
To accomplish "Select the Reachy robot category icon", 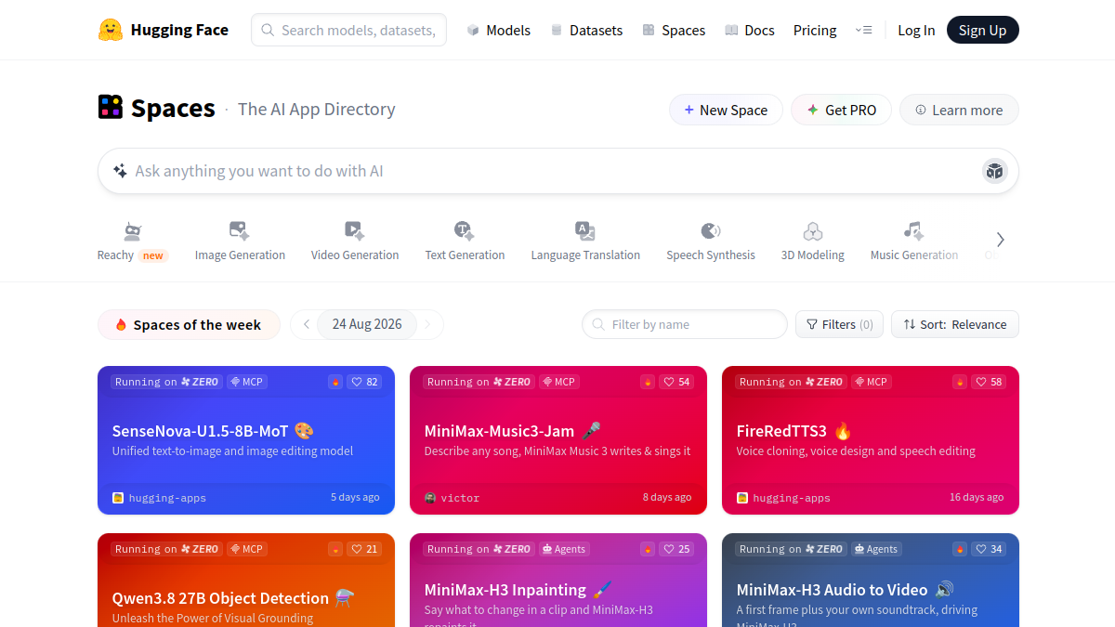I will (133, 231).
